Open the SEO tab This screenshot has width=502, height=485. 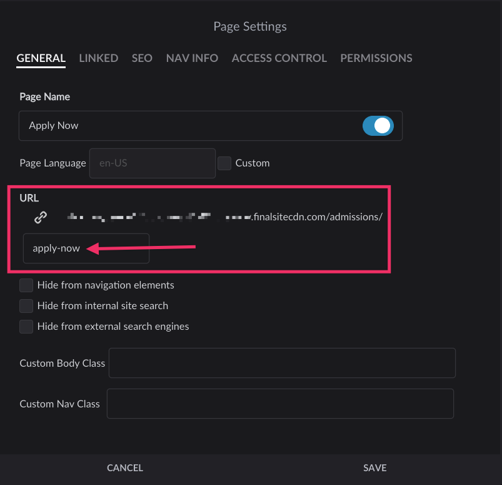(142, 58)
